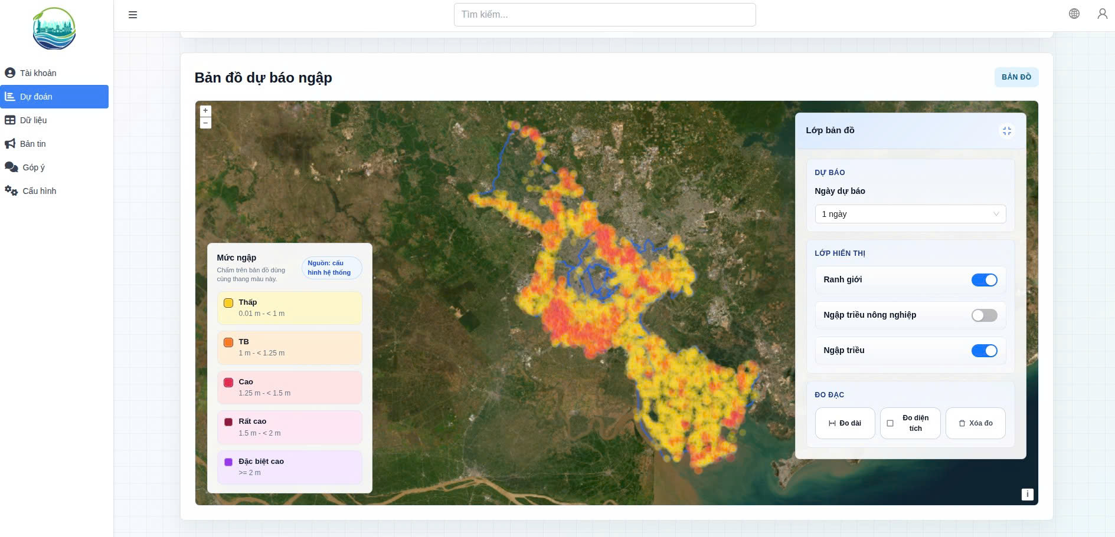Image resolution: width=1115 pixels, height=537 pixels.
Task: Click the Góp ý chat icon
Action: click(x=11, y=167)
